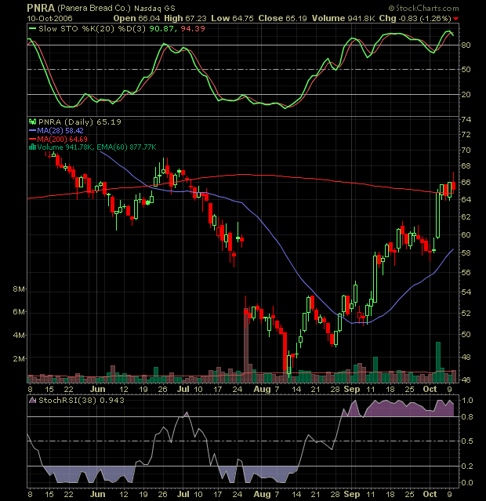
Task: Select the PNRA ticker symbol title
Action: pyautogui.click(x=41, y=8)
